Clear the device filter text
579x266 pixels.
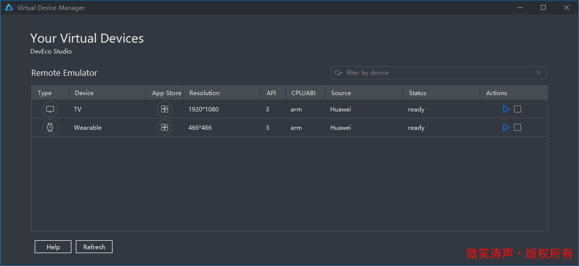coord(539,73)
